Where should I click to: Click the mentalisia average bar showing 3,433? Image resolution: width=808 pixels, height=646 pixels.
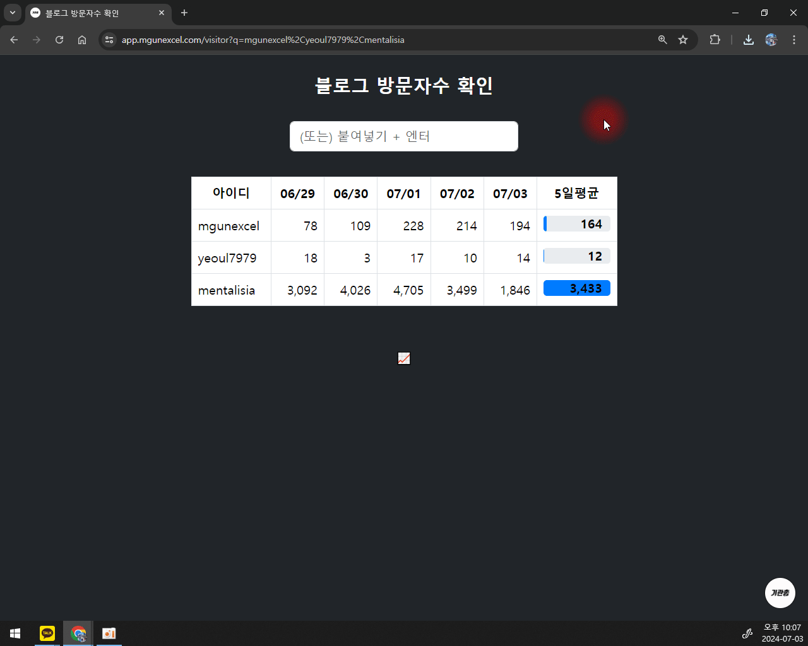click(577, 288)
